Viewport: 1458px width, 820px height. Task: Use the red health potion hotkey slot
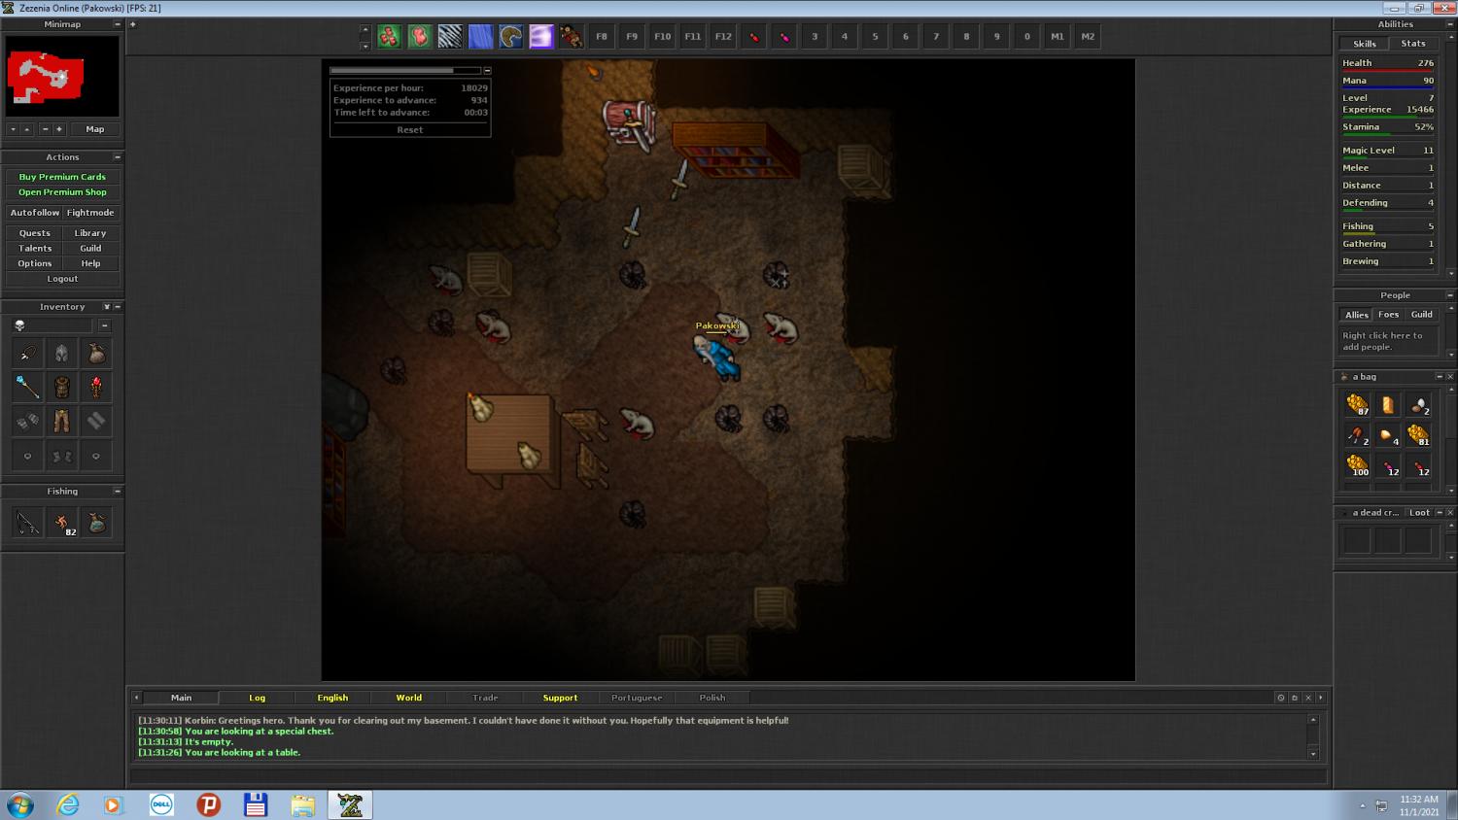point(753,37)
